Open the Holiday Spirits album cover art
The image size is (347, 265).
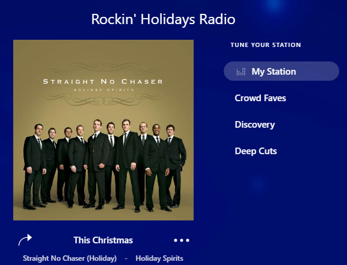(103, 130)
